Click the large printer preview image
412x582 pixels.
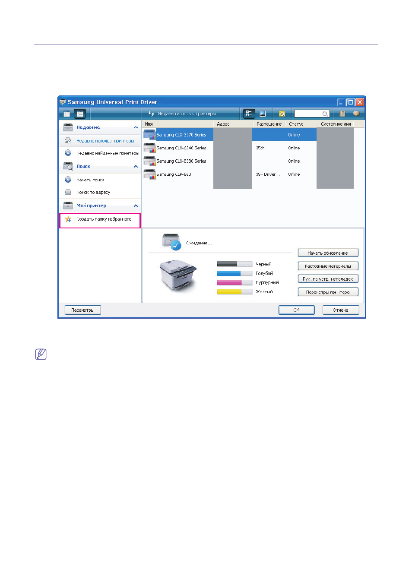pos(178,275)
